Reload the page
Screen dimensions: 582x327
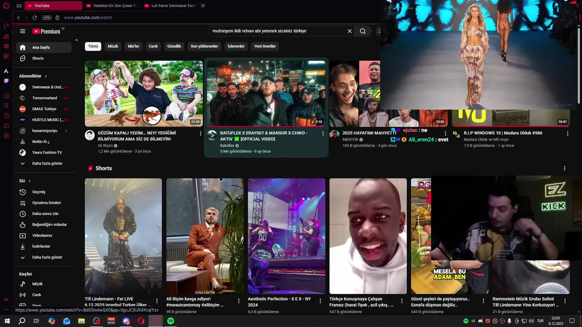(35, 17)
